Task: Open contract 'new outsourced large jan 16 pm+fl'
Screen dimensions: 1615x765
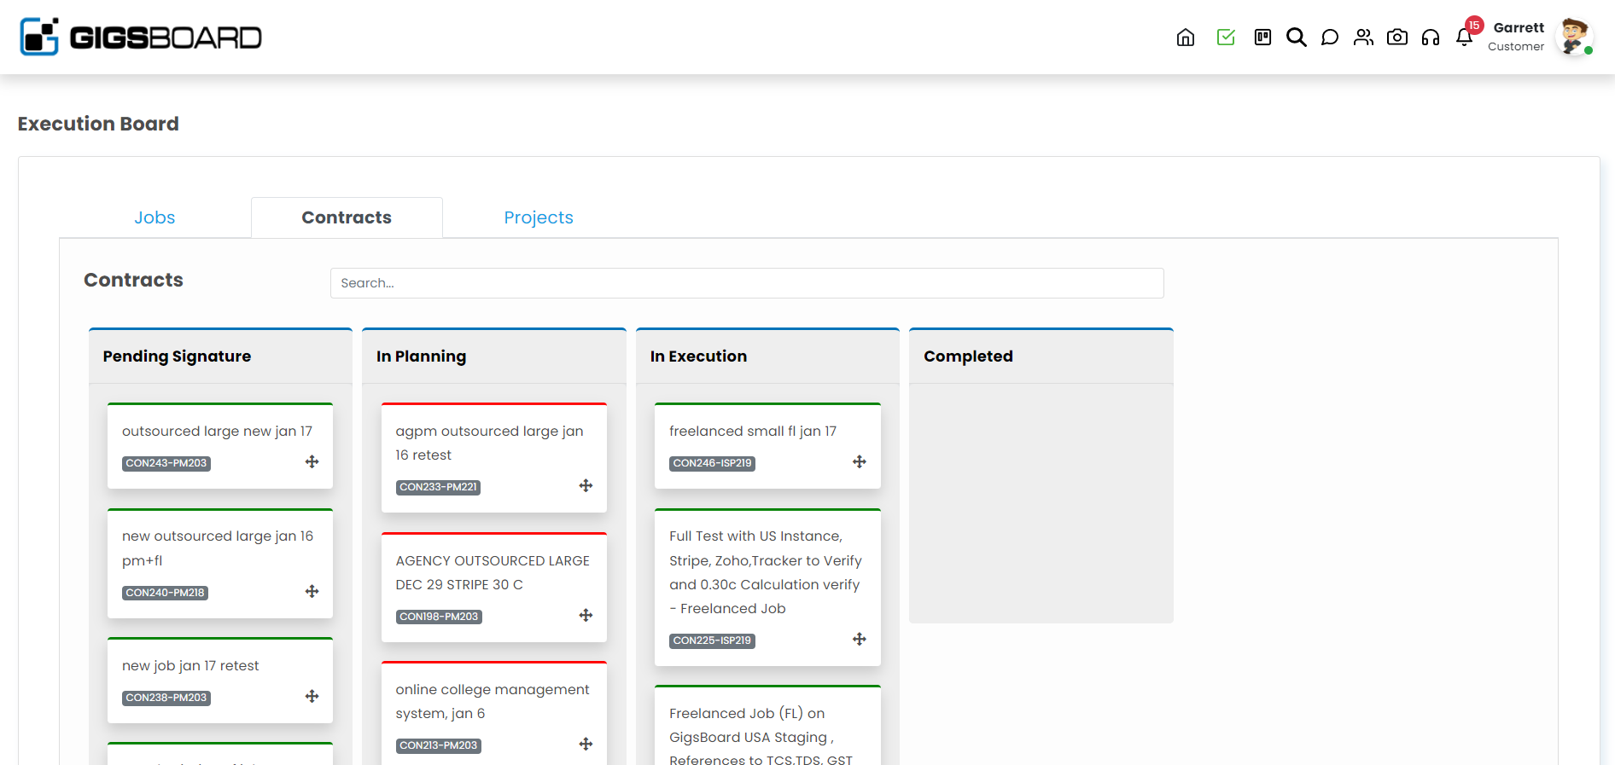Action: click(x=218, y=548)
